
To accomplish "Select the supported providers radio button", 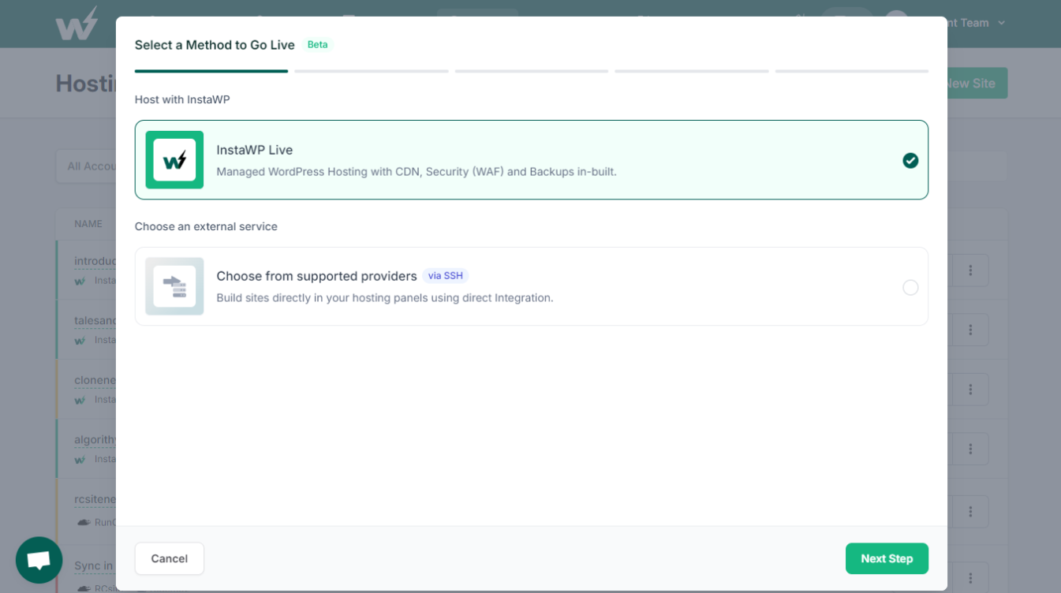I will pos(910,287).
